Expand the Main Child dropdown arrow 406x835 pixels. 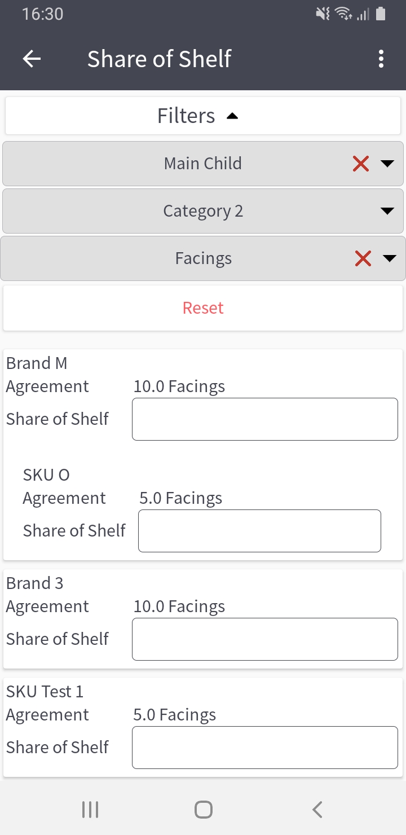pyautogui.click(x=387, y=164)
